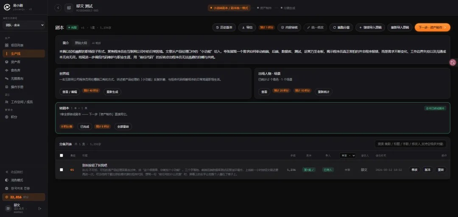Image resolution: width=458 pixels, height=217 pixels.
Task: Click the user avatar at sidebar bottom
Action: (x=8, y=208)
